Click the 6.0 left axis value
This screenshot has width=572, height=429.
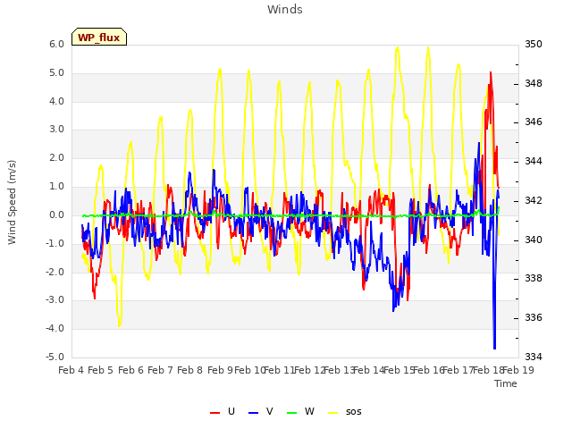(56, 44)
